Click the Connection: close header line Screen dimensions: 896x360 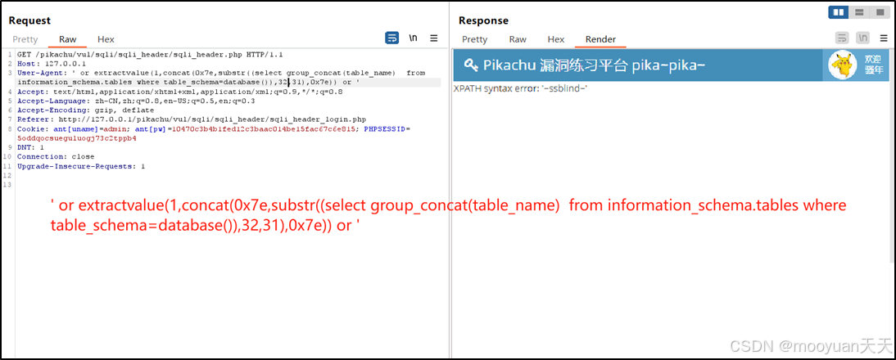pyautogui.click(x=56, y=156)
